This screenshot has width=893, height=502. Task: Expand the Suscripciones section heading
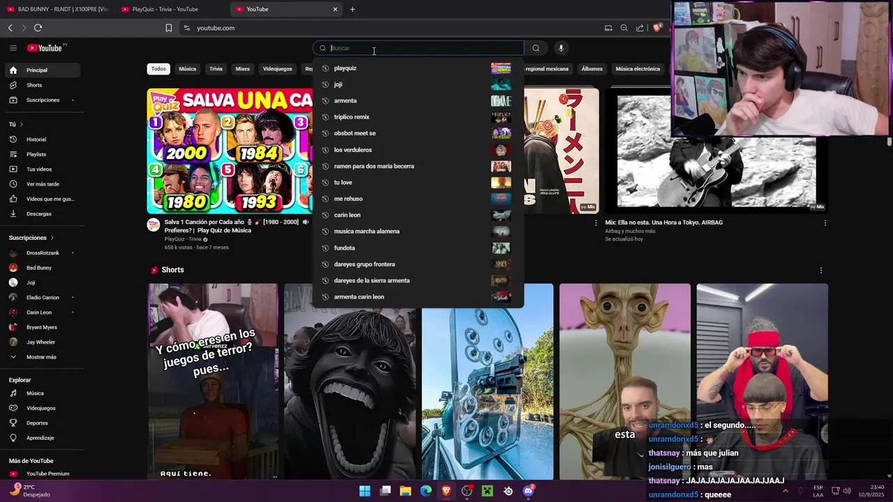[x=31, y=238]
